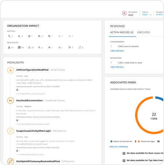Open the View All Findings link
Screen dimensions: 164x165
[x=118, y=147]
